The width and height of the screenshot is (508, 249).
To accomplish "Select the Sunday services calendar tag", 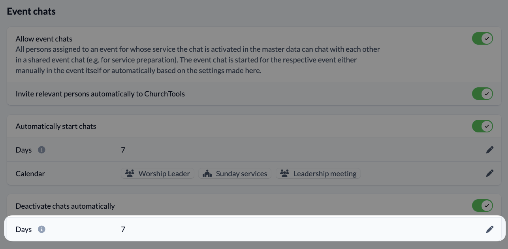I will 235,173.
